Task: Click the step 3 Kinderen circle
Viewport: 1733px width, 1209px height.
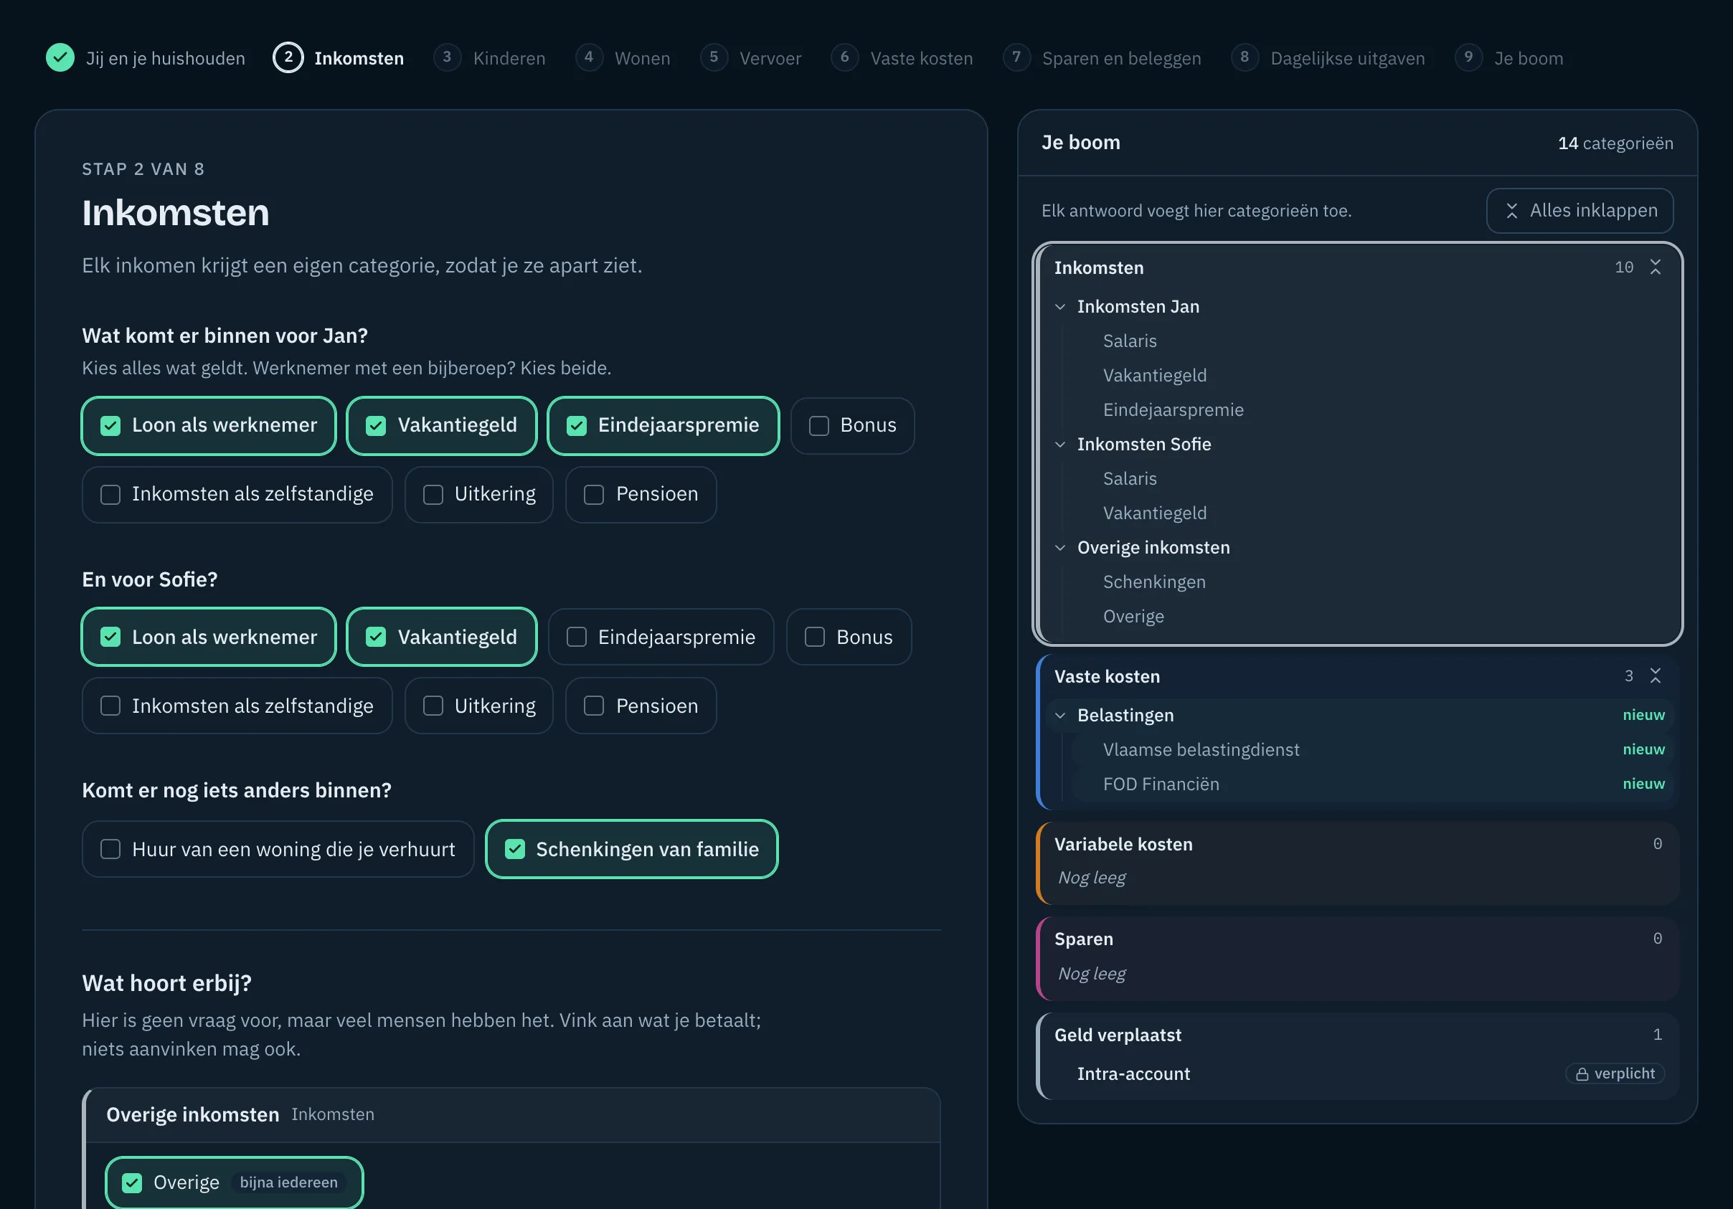Action: click(447, 57)
